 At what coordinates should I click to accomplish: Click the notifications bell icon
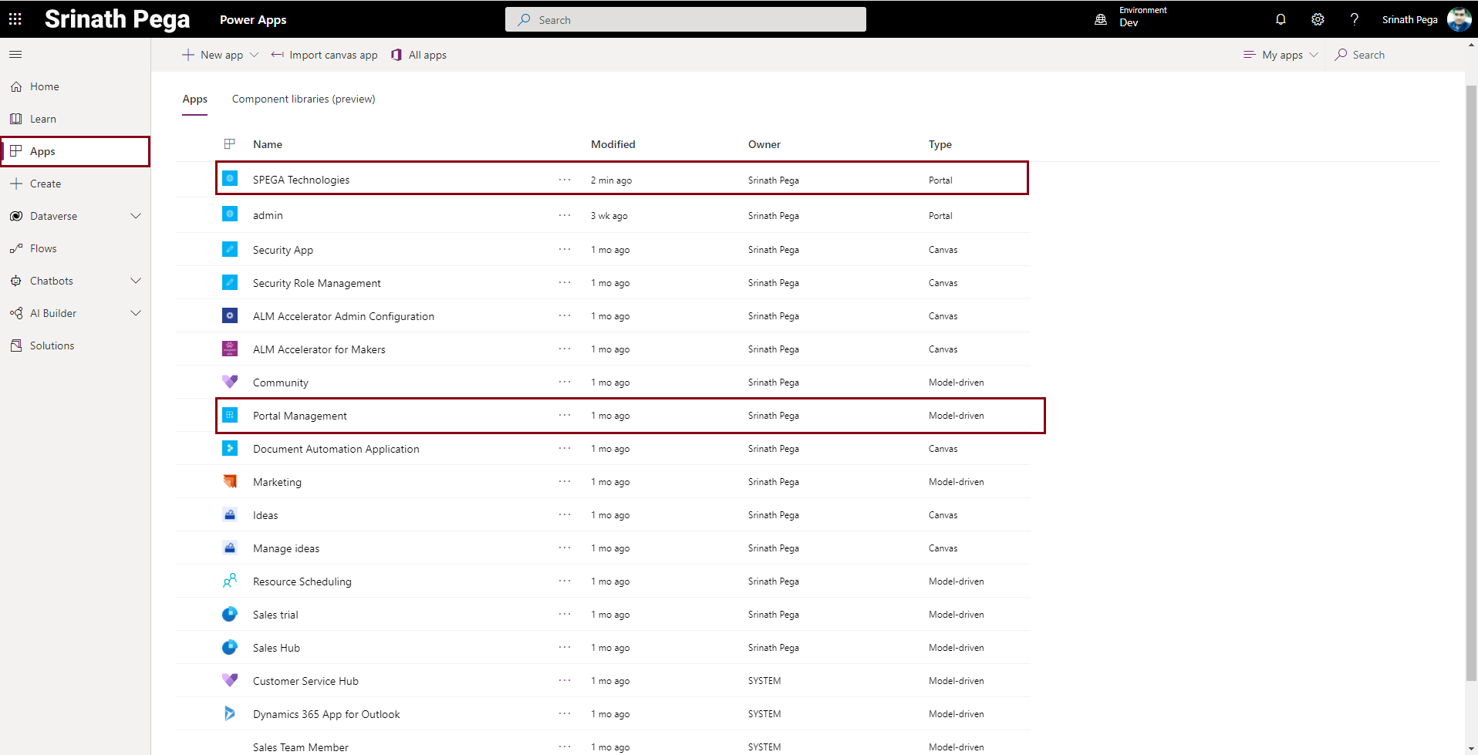(1281, 19)
